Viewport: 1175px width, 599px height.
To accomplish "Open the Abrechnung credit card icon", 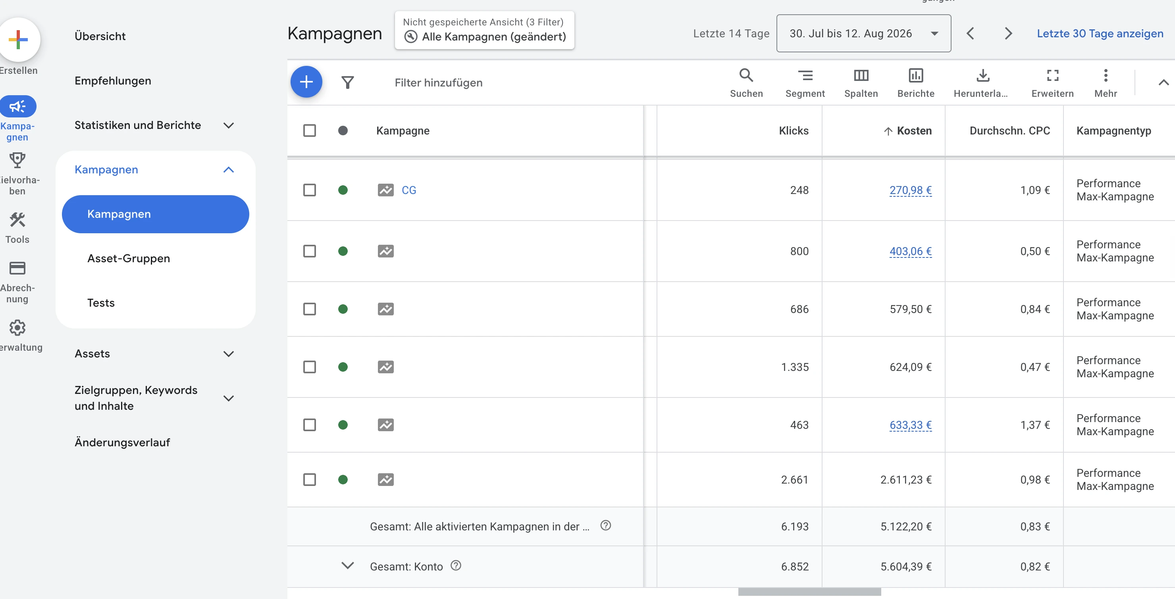I will pos(17,268).
